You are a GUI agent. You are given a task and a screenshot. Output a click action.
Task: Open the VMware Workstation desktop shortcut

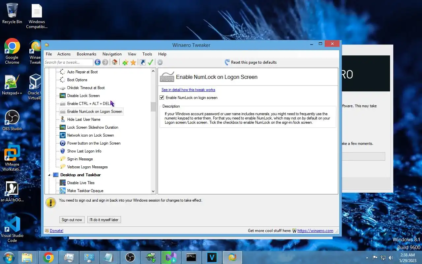tap(12, 158)
